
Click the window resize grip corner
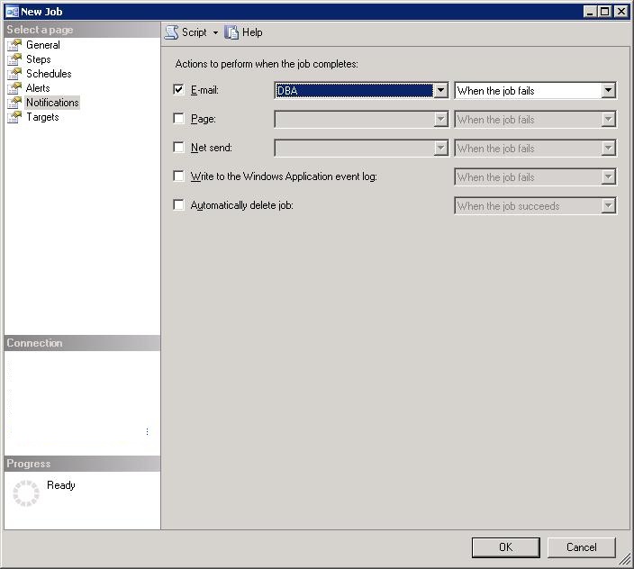(x=625, y=560)
